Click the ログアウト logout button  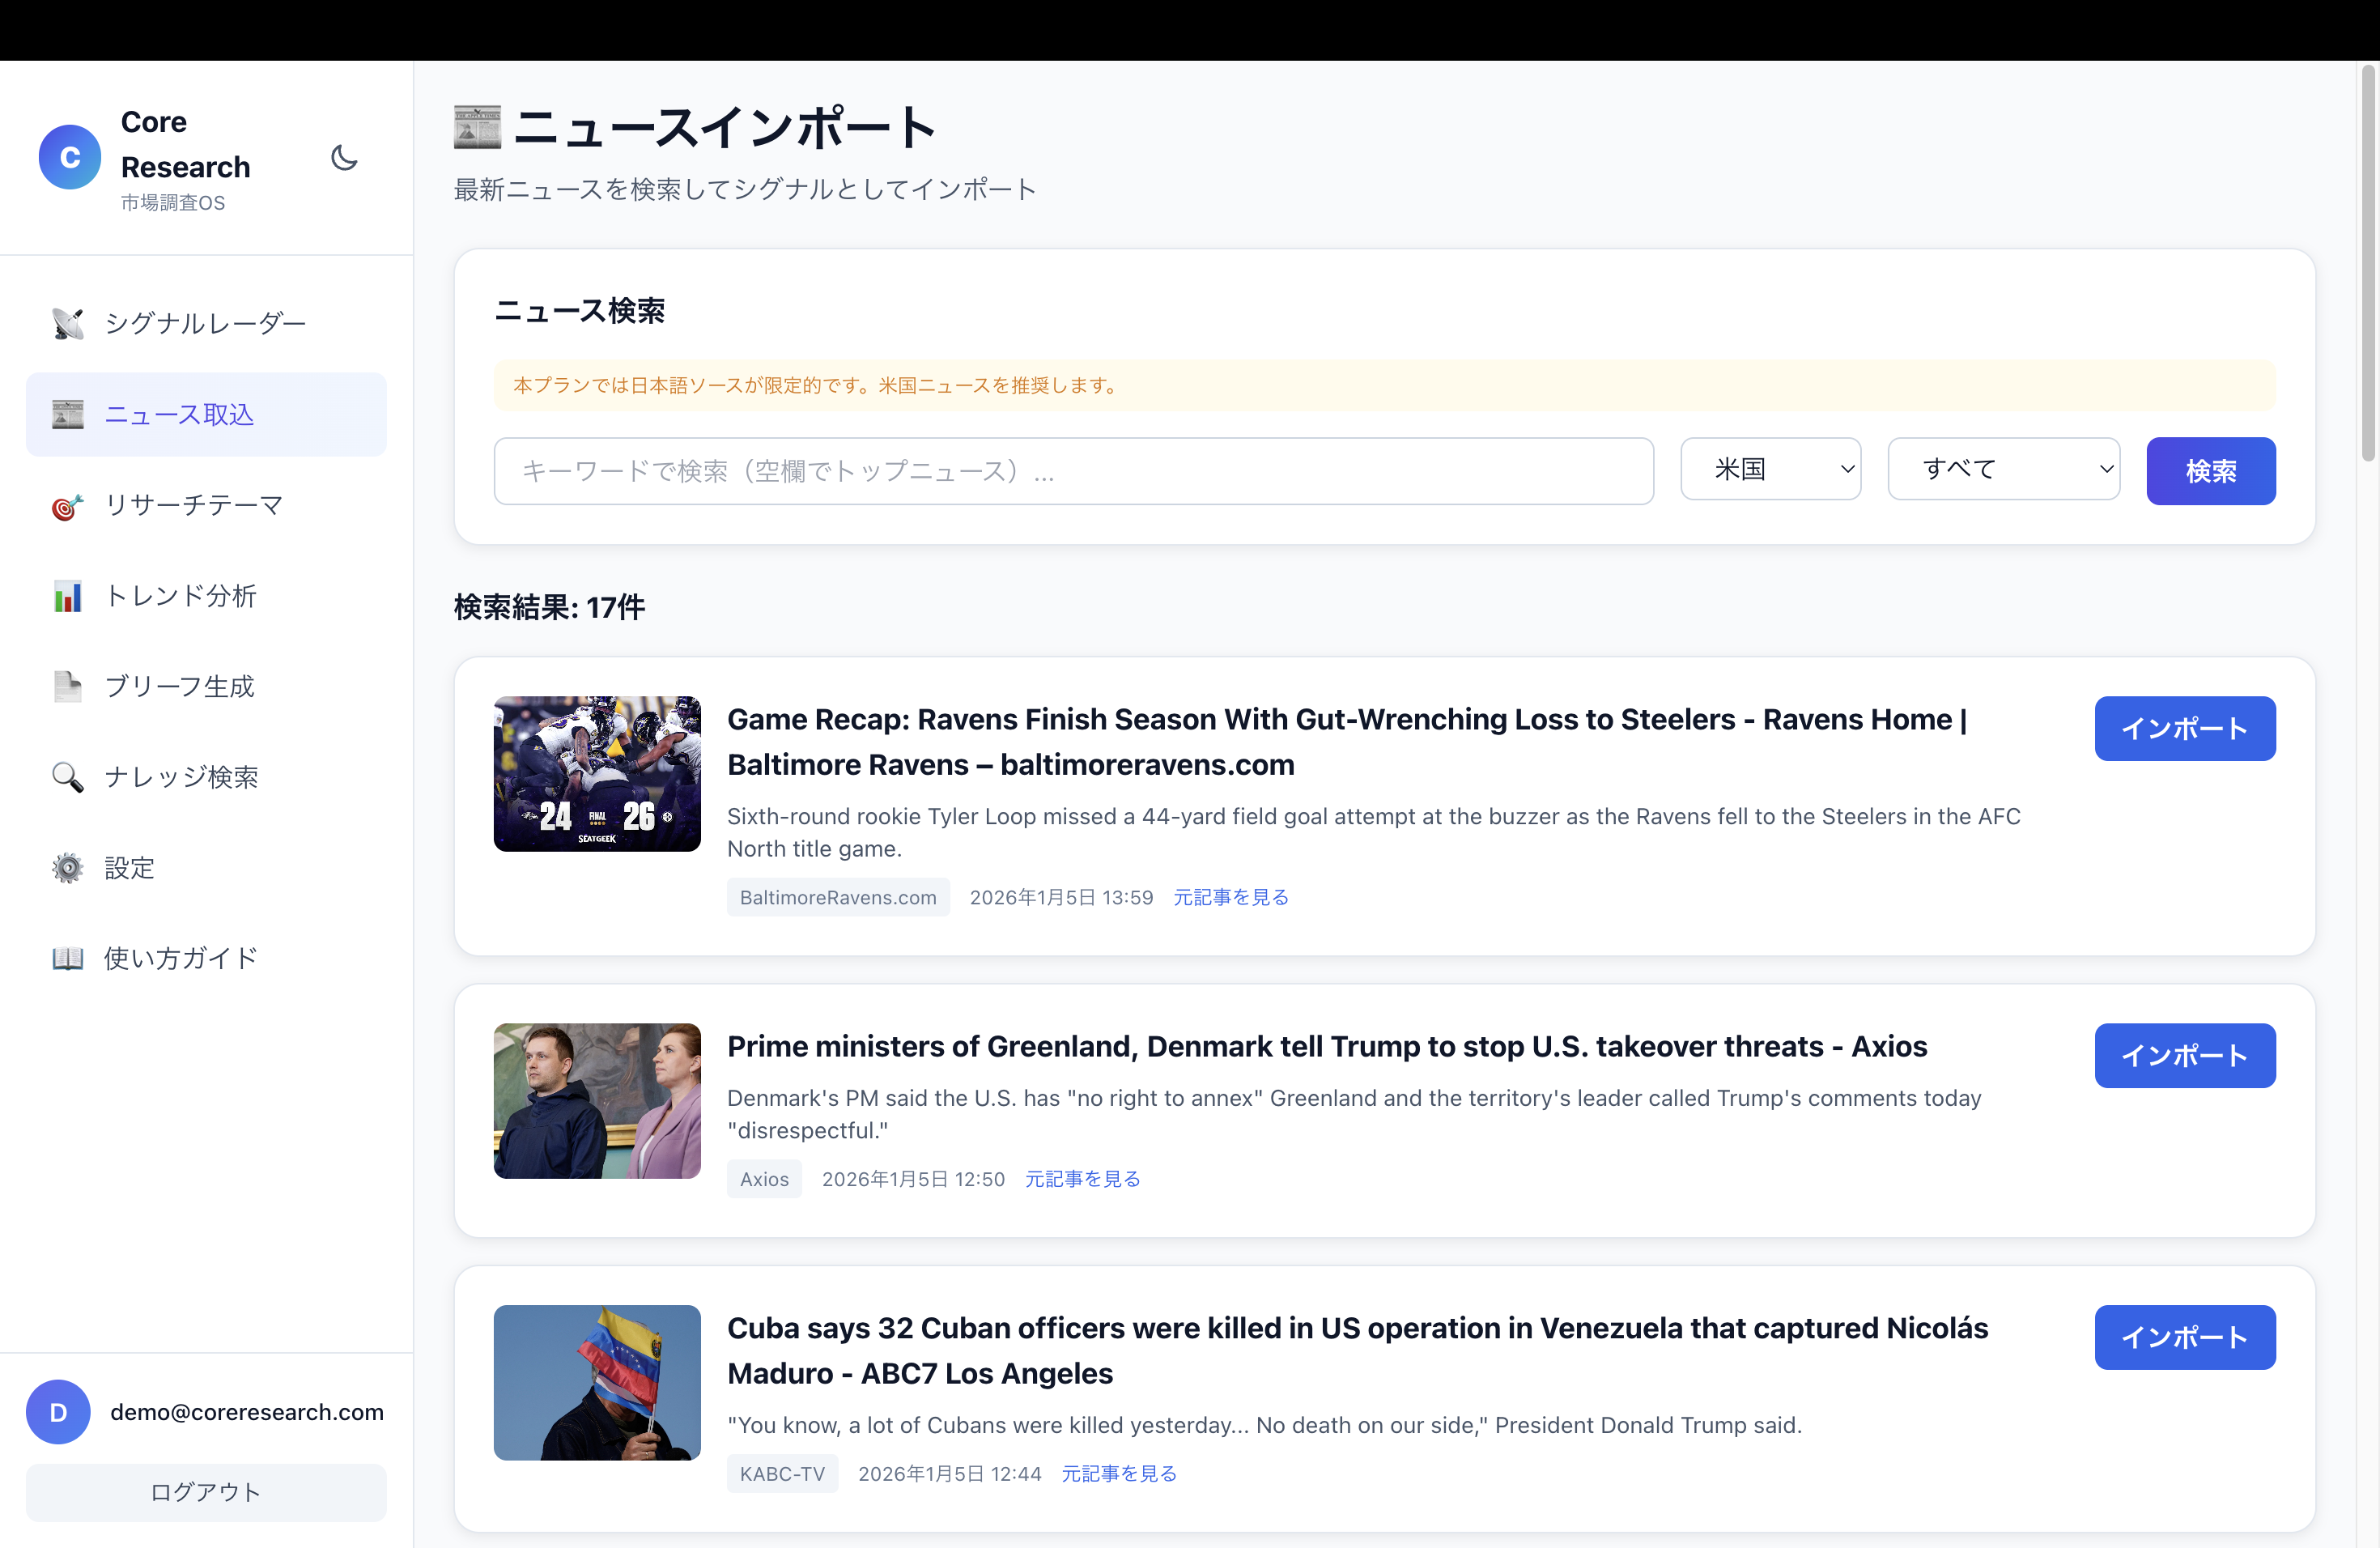[x=206, y=1492]
